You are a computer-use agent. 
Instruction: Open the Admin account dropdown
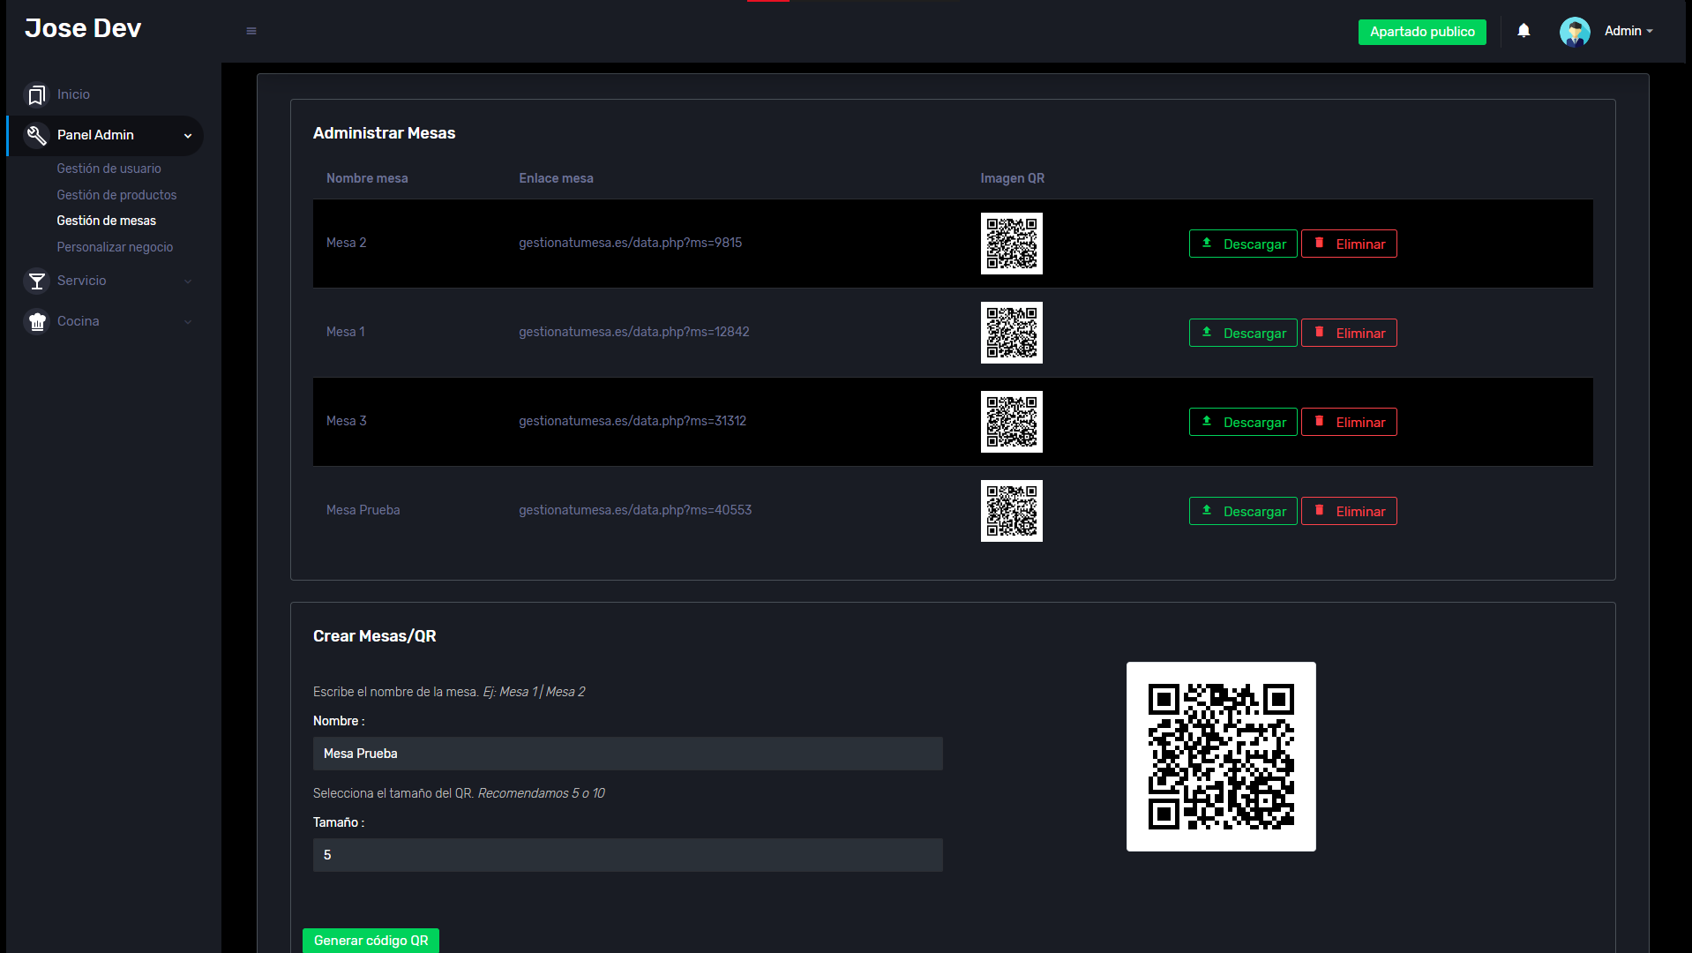coord(1628,31)
